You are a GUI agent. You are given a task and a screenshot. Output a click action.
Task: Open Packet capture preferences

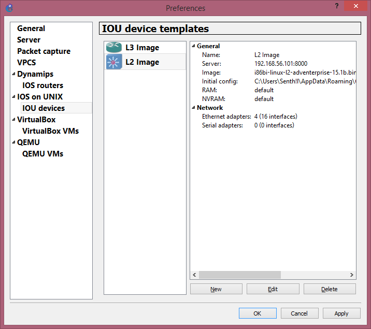click(x=44, y=51)
